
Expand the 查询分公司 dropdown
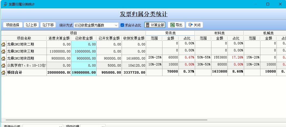[x=61, y=126]
